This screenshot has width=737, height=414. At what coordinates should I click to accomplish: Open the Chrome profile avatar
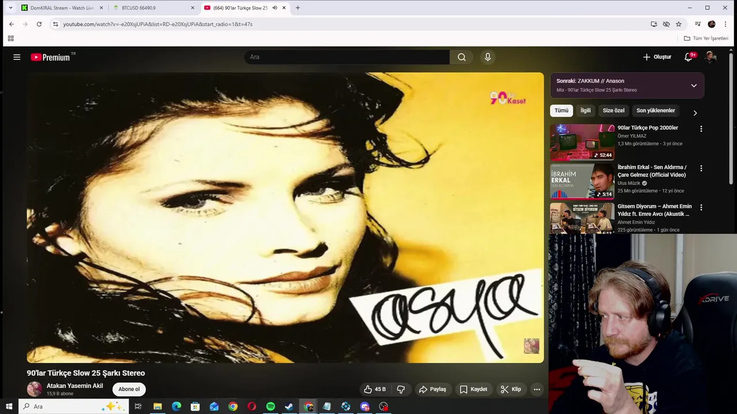(x=712, y=24)
